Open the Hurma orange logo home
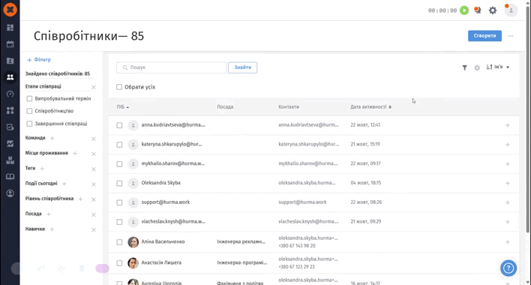 (10, 9)
